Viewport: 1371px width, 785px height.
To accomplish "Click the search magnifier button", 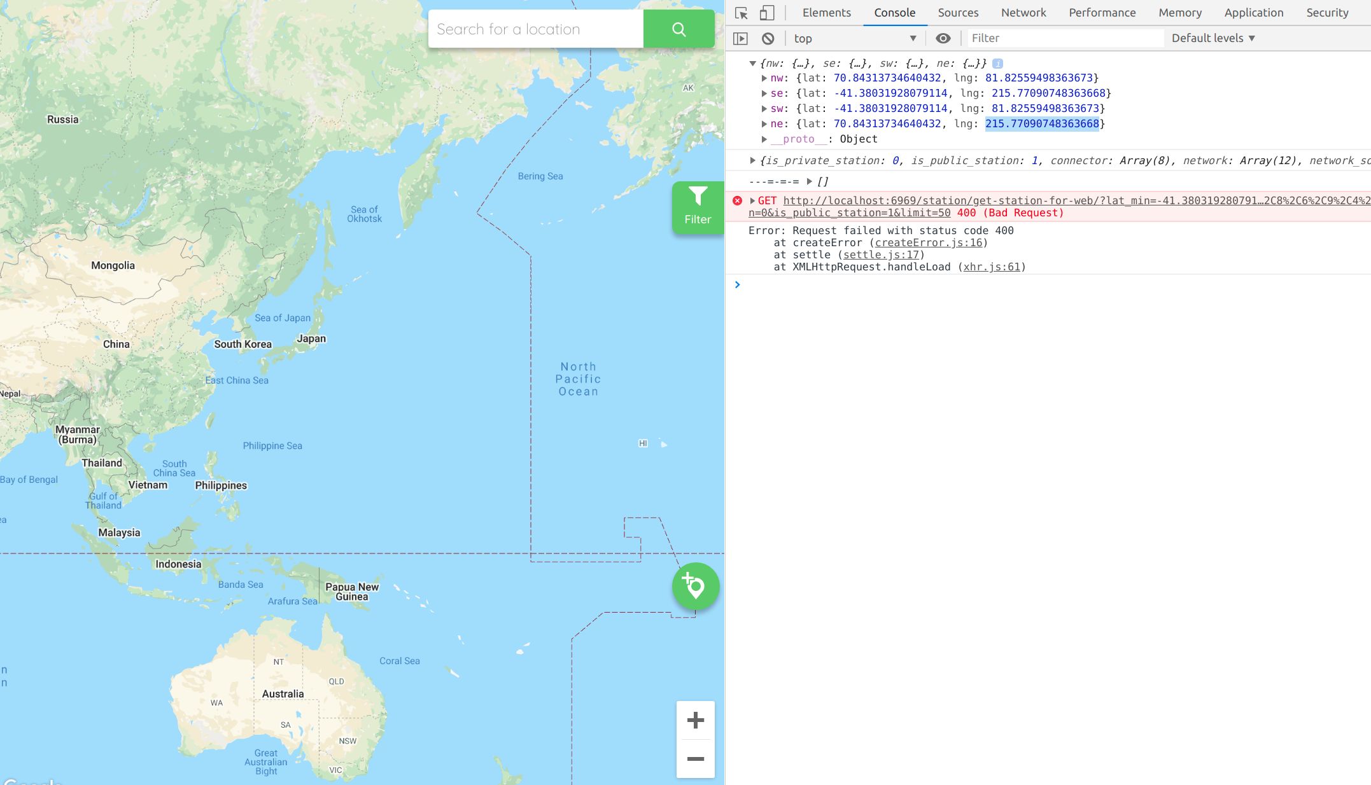I will click(678, 29).
